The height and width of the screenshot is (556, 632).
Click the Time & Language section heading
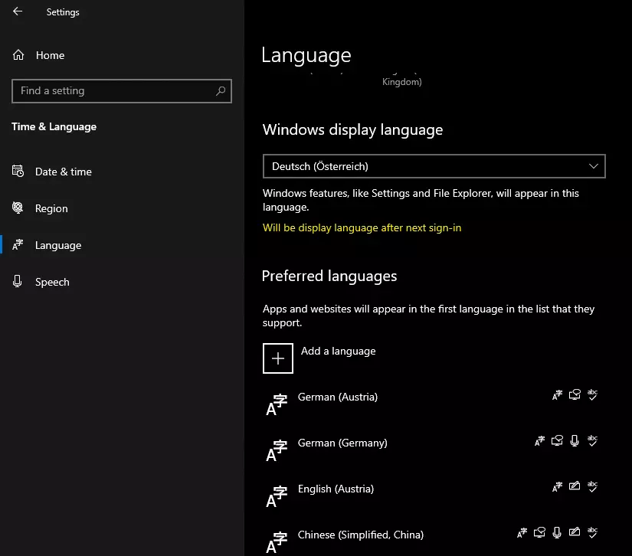tap(54, 126)
